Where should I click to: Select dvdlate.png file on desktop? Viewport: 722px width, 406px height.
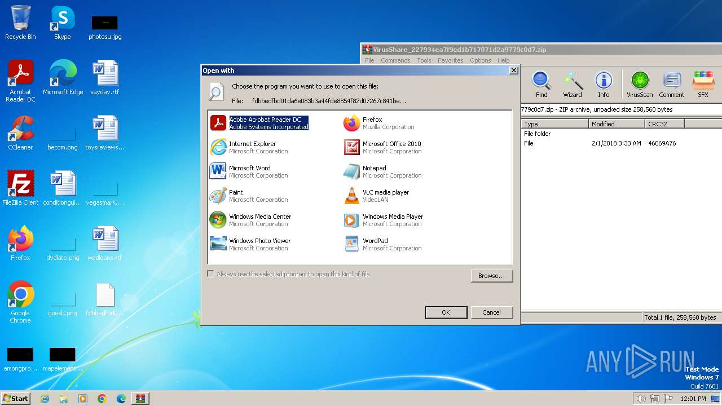[63, 247]
